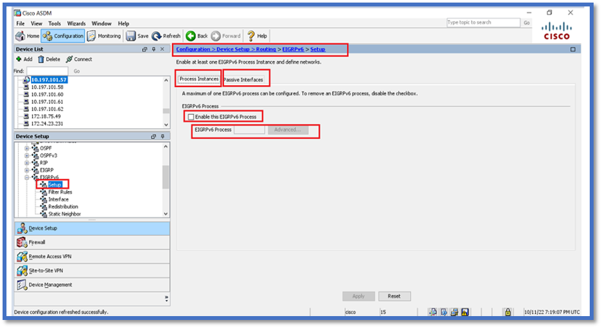The height and width of the screenshot is (329, 602).
Task: Open the Remote Access VPN section
Action: pyautogui.click(x=92, y=257)
